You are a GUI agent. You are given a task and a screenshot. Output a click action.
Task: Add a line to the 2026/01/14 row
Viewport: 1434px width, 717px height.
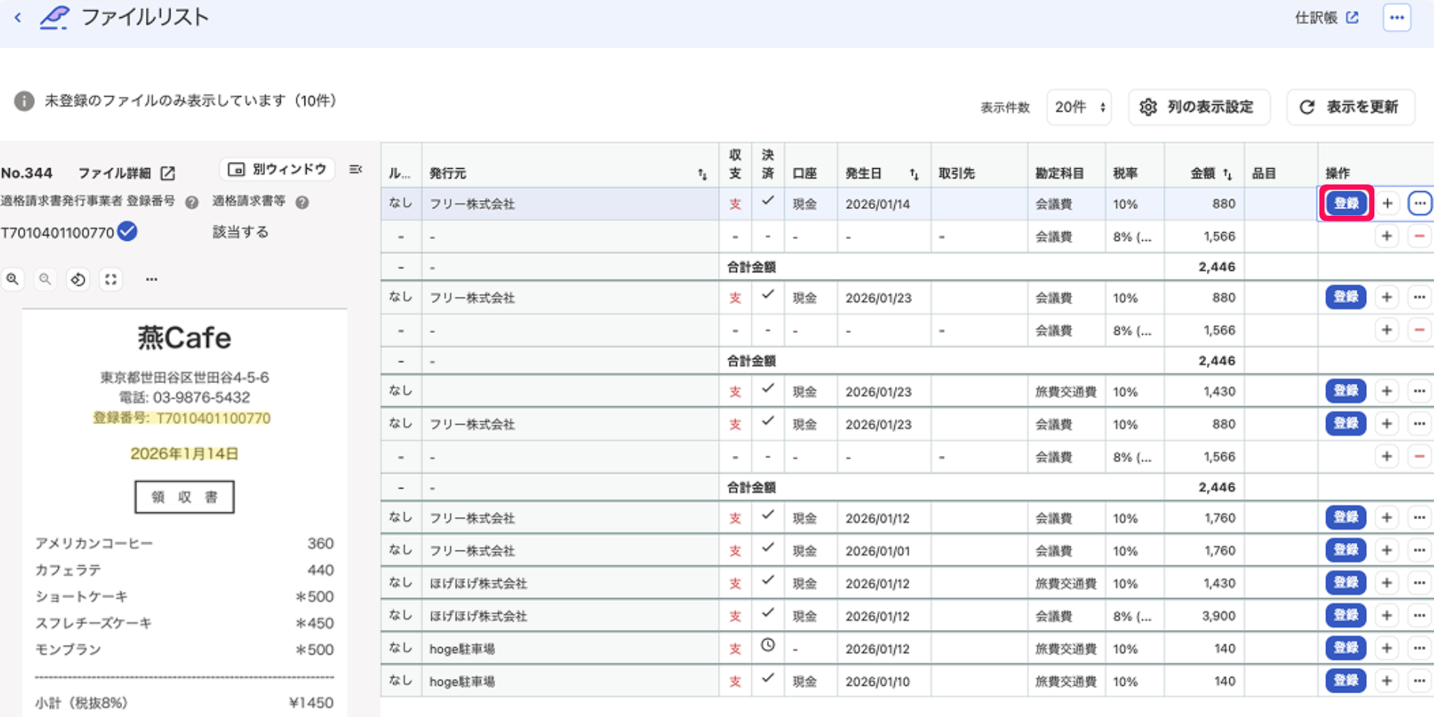click(1387, 203)
